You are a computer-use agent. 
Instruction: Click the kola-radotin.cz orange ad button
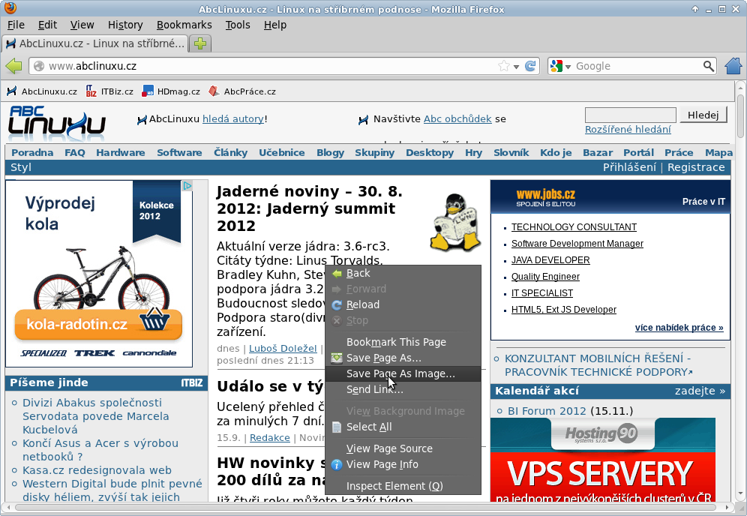click(x=98, y=325)
